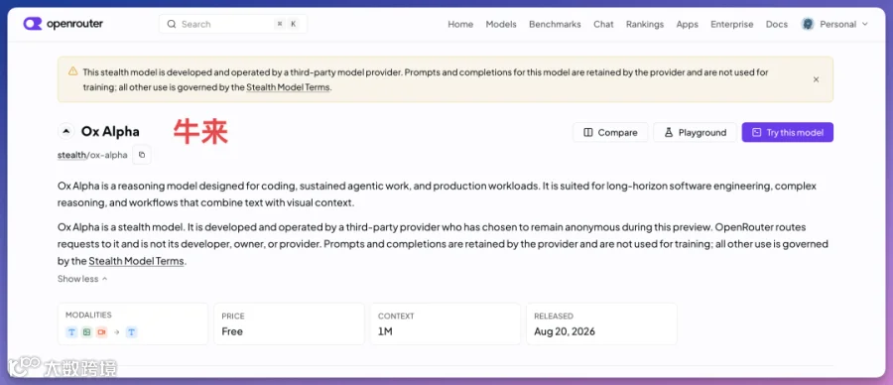
Task: Click the 1M context value
Action: [x=385, y=331]
